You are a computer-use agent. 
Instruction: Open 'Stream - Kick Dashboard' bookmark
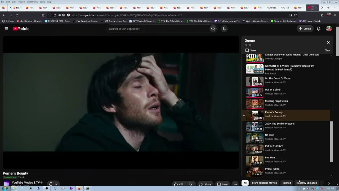283,21
